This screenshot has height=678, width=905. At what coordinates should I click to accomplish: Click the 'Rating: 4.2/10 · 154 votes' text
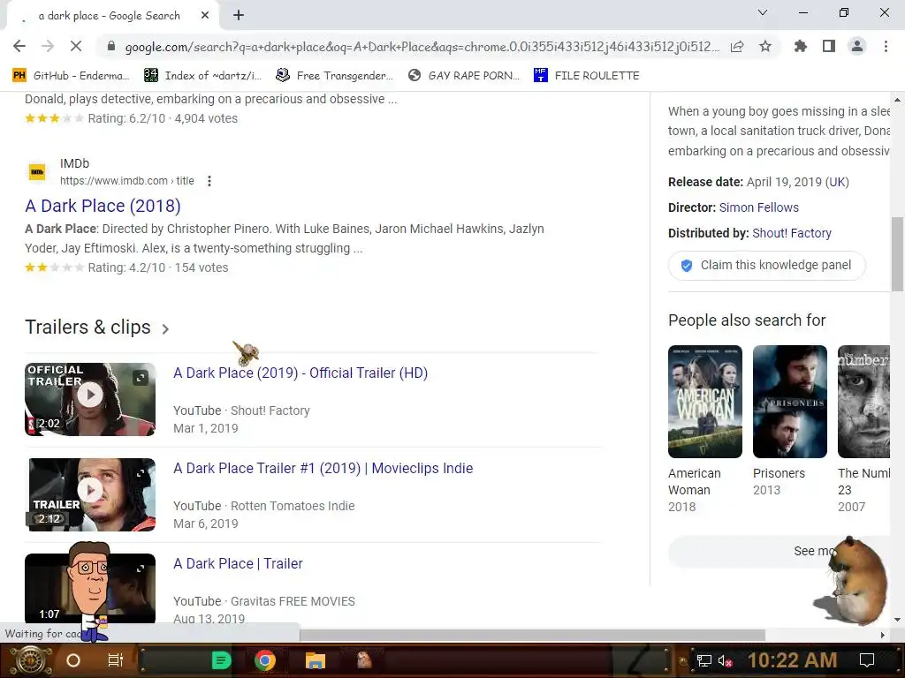tap(158, 267)
